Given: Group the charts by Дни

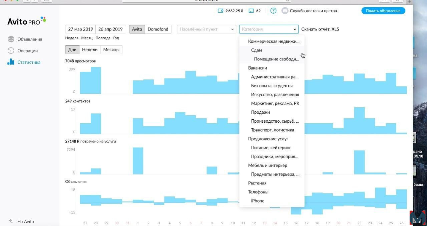Looking at the screenshot, I should pyautogui.click(x=72, y=50).
